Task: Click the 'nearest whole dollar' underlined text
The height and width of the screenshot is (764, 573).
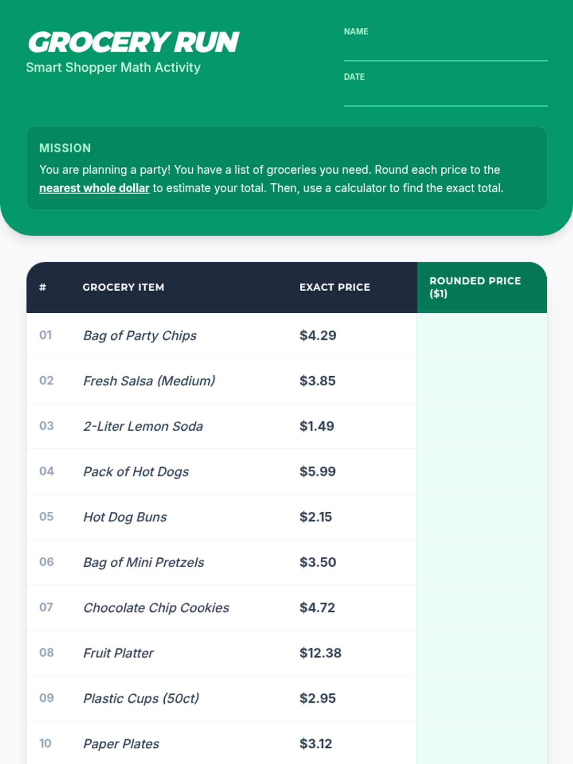Action: (x=94, y=188)
